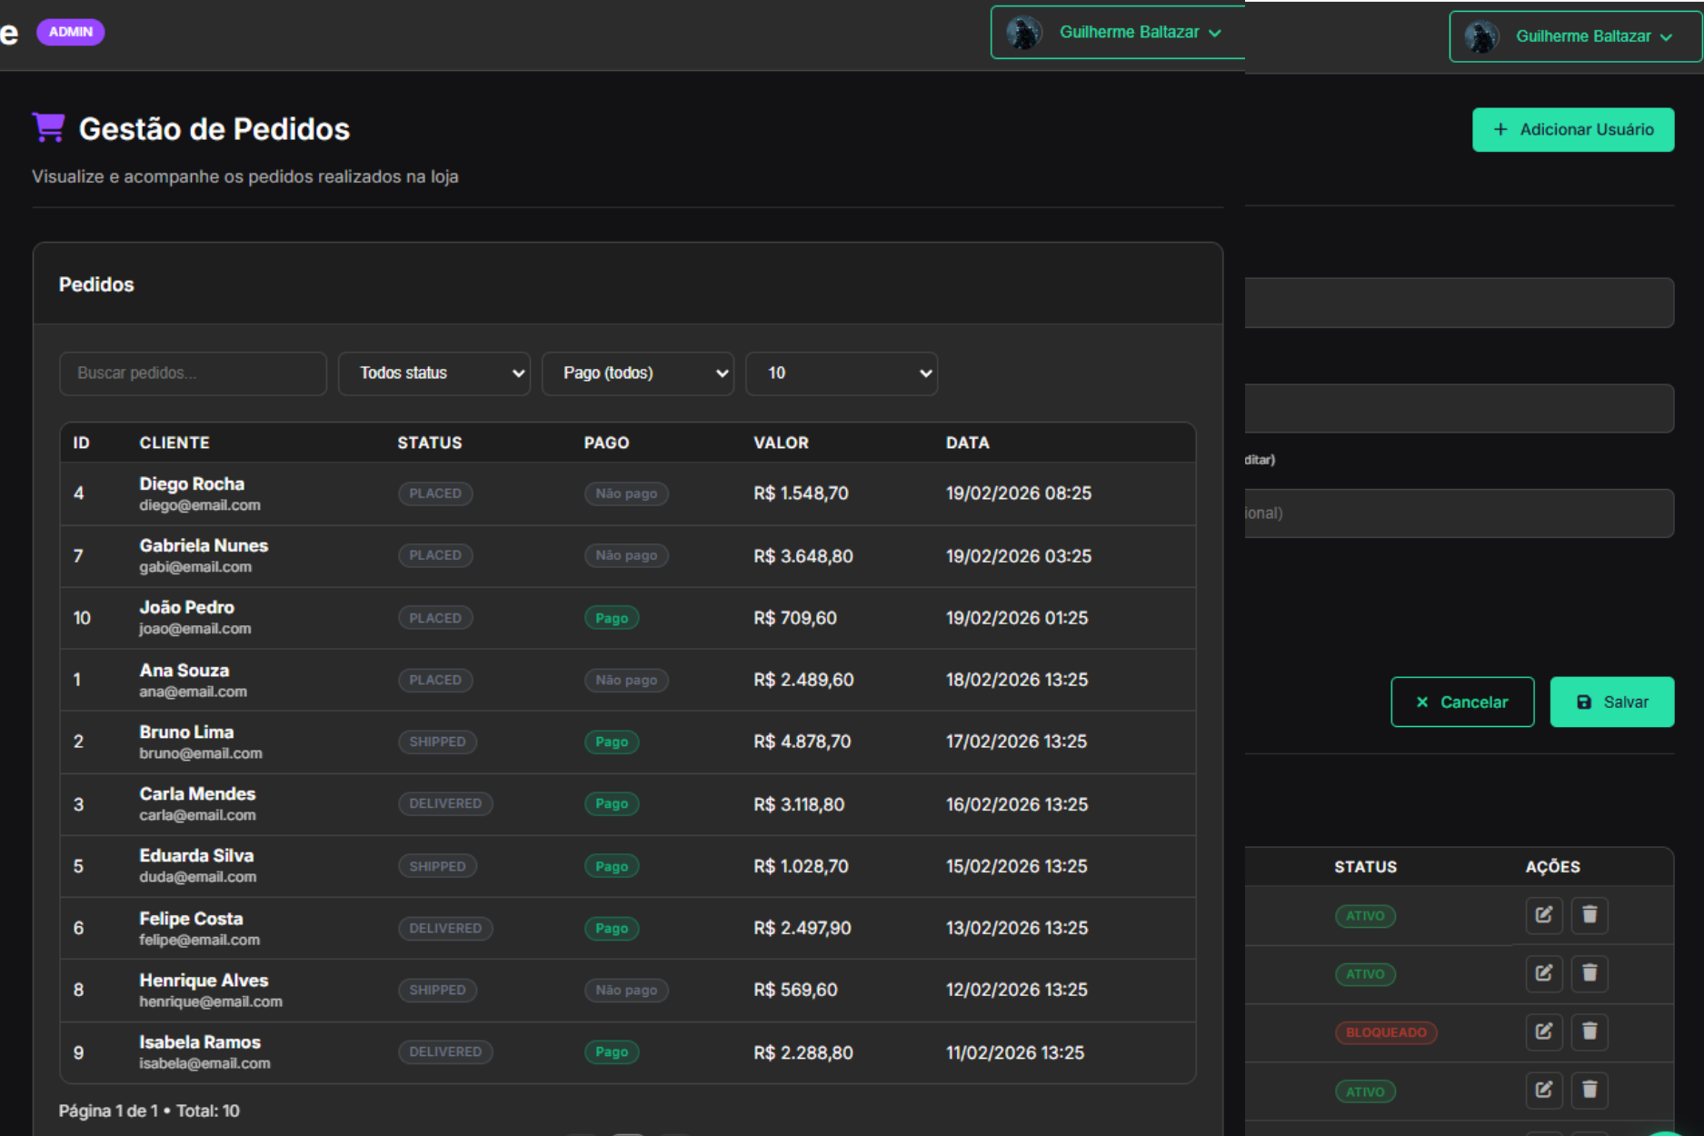Click the ADMIN badge
This screenshot has width=1704, height=1136.
71,32
